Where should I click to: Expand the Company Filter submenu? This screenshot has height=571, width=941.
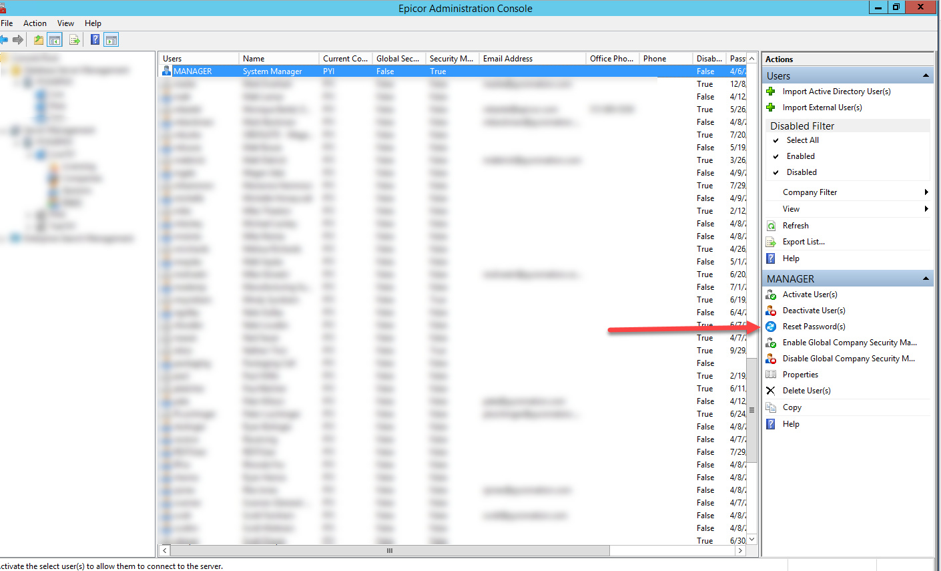click(926, 192)
